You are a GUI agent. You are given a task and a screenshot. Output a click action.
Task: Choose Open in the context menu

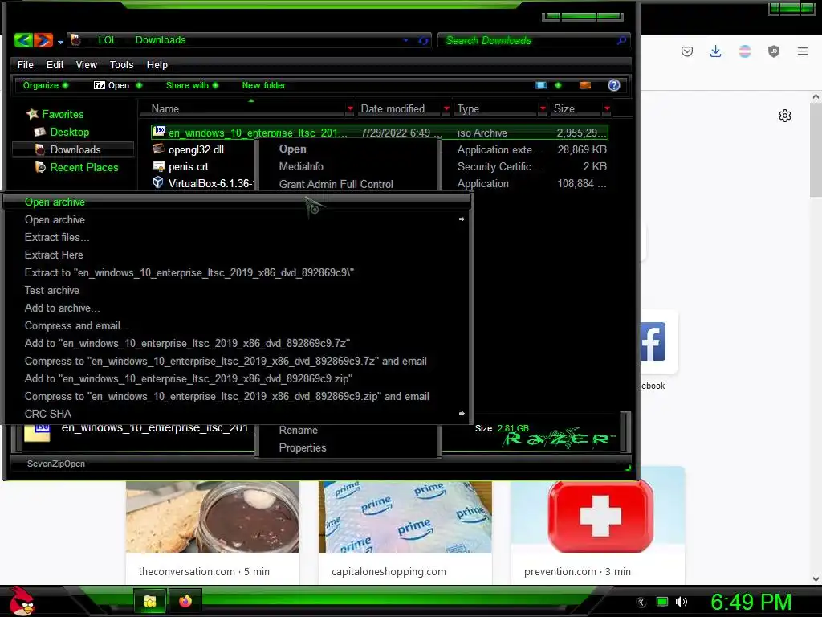click(292, 149)
